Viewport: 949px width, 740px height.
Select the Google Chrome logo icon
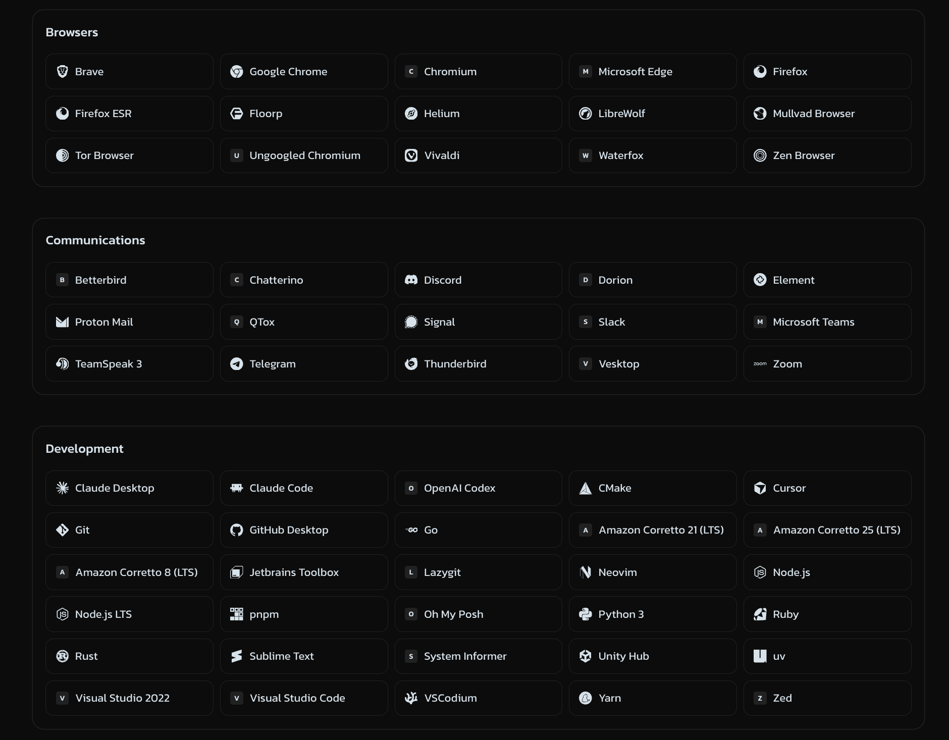coord(237,72)
